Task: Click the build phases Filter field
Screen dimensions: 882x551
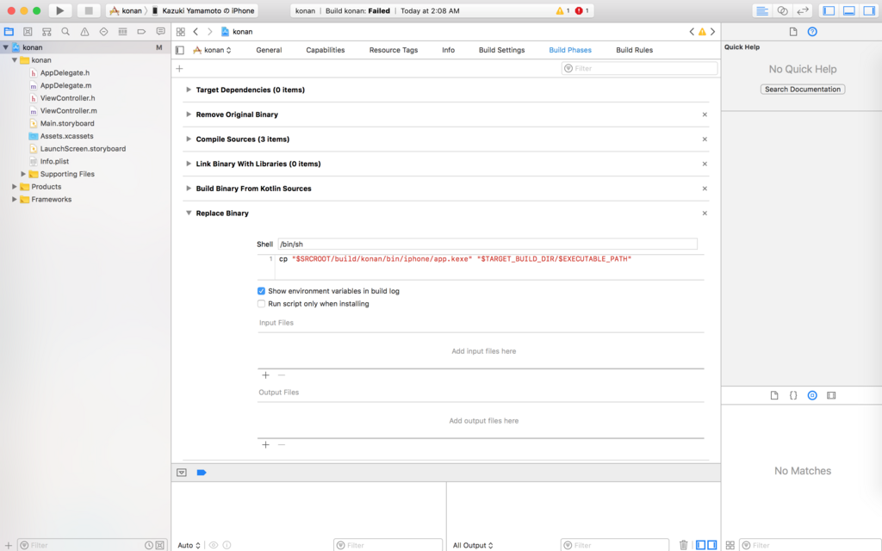Action: click(640, 69)
